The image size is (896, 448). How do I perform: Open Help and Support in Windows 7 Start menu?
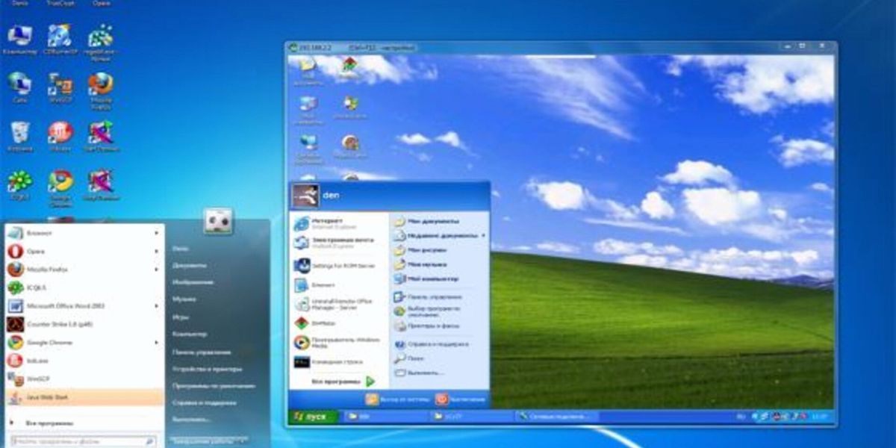click(203, 403)
